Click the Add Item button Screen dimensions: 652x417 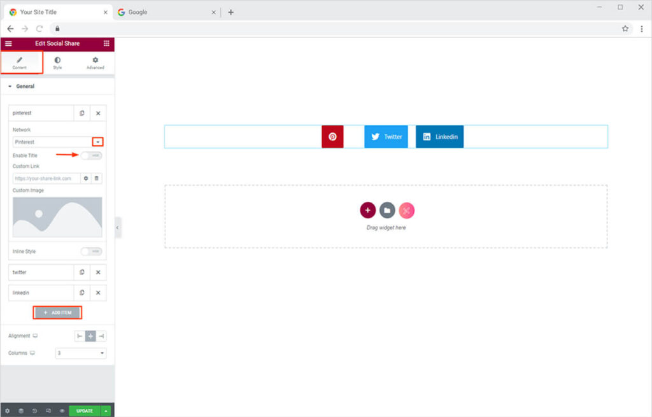coord(57,313)
